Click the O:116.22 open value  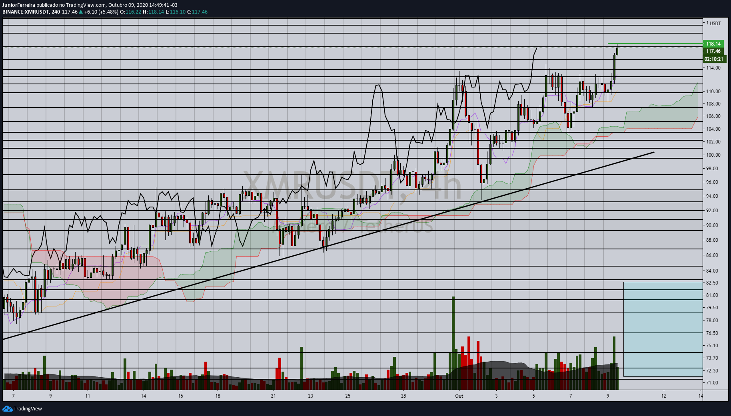point(130,12)
